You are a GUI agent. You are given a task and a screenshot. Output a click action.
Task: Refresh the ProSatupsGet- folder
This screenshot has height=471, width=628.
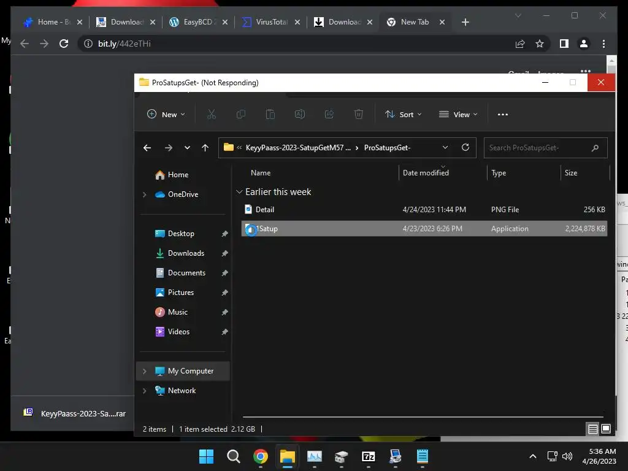(465, 147)
